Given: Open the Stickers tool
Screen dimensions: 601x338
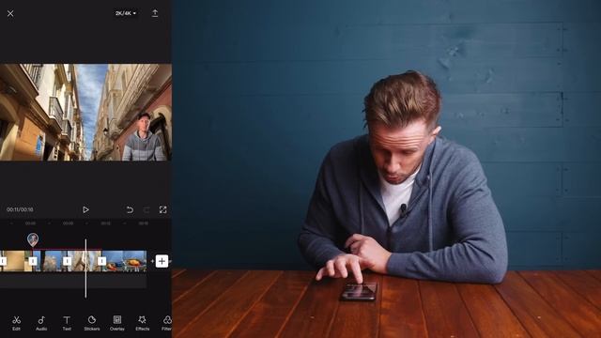Looking at the screenshot, I should pos(92,323).
